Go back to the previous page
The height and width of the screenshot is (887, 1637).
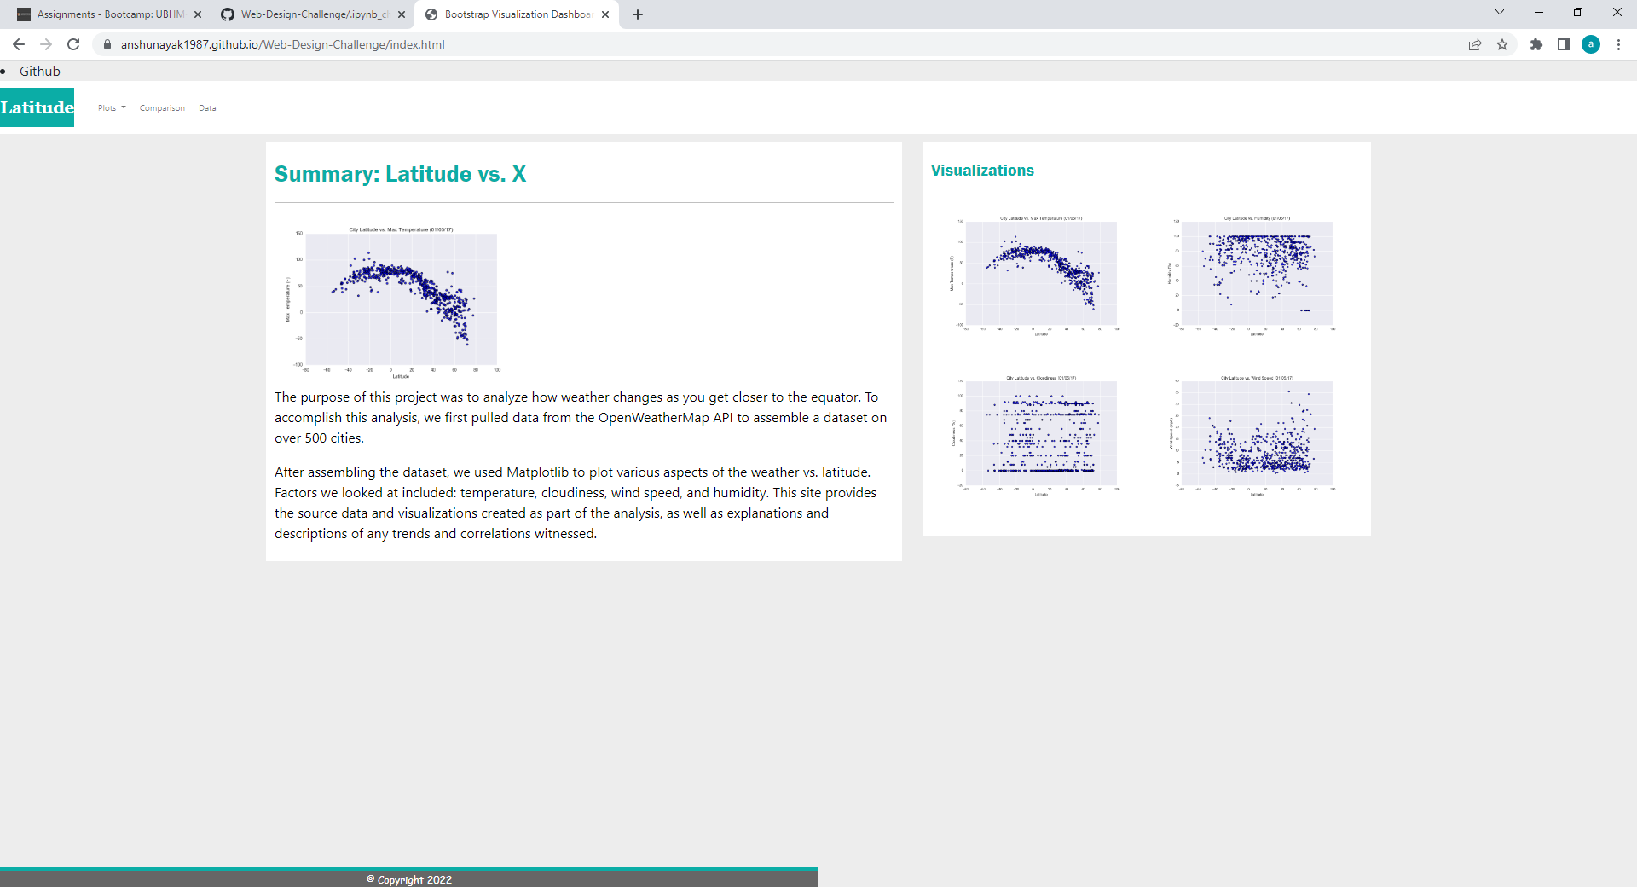pyautogui.click(x=19, y=44)
